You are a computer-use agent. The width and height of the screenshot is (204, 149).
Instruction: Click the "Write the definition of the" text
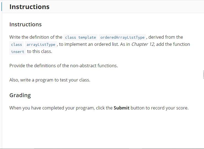click(x=36, y=37)
